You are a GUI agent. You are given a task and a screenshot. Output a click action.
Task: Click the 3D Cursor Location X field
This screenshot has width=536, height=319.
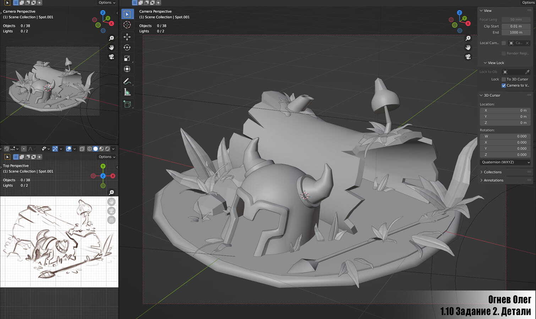click(505, 111)
